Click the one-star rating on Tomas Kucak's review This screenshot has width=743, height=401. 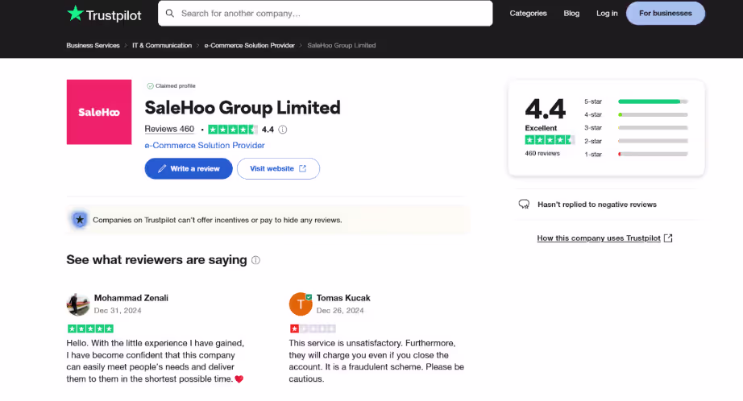(x=313, y=329)
